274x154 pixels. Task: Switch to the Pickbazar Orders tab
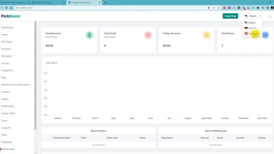click(x=48, y=3)
